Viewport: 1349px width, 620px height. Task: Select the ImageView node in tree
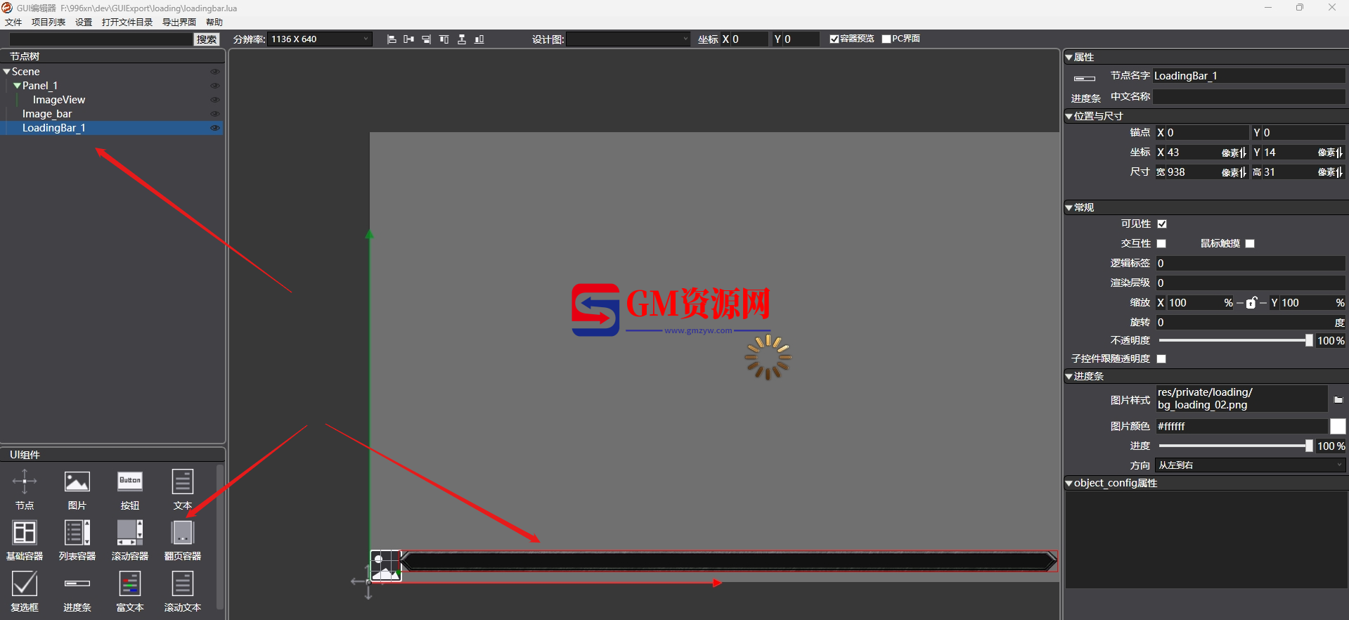58,100
